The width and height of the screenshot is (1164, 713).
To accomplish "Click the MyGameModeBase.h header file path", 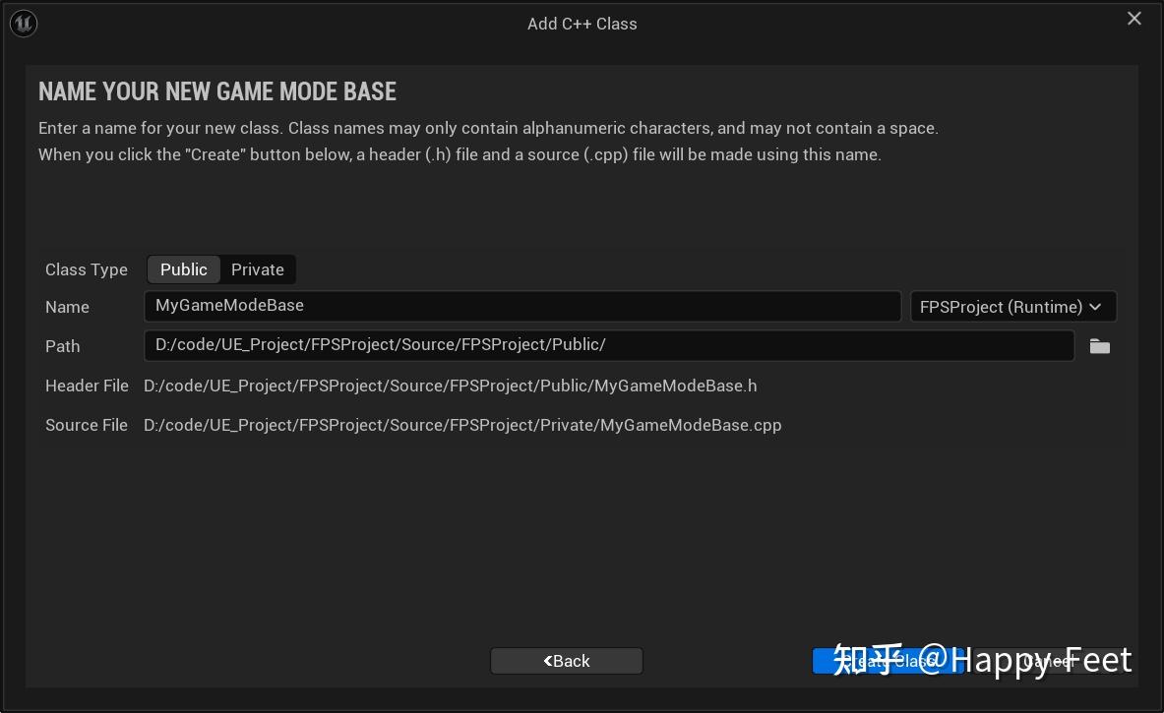I will pyautogui.click(x=450, y=386).
